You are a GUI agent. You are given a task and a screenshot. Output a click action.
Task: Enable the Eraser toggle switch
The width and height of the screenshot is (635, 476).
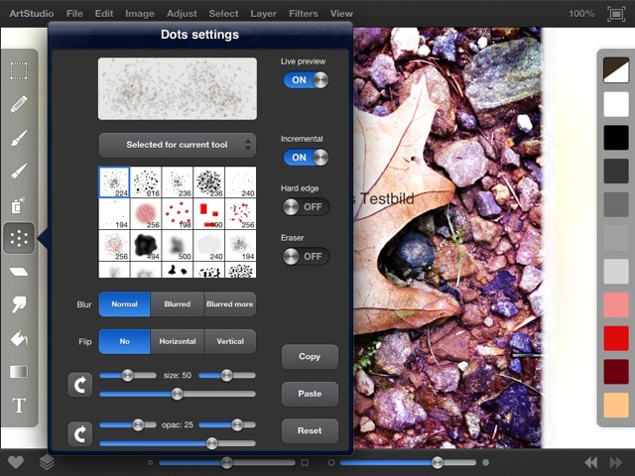click(305, 256)
